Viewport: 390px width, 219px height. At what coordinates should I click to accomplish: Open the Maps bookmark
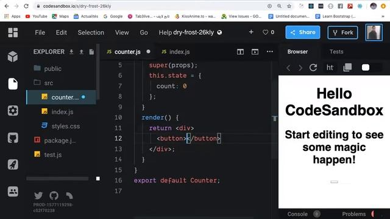click(x=60, y=16)
